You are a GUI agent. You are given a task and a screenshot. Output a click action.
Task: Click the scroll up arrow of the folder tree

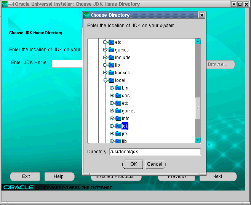click(x=198, y=42)
